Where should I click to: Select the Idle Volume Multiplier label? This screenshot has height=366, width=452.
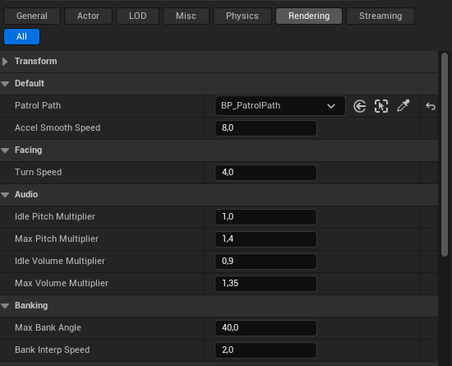pos(60,261)
